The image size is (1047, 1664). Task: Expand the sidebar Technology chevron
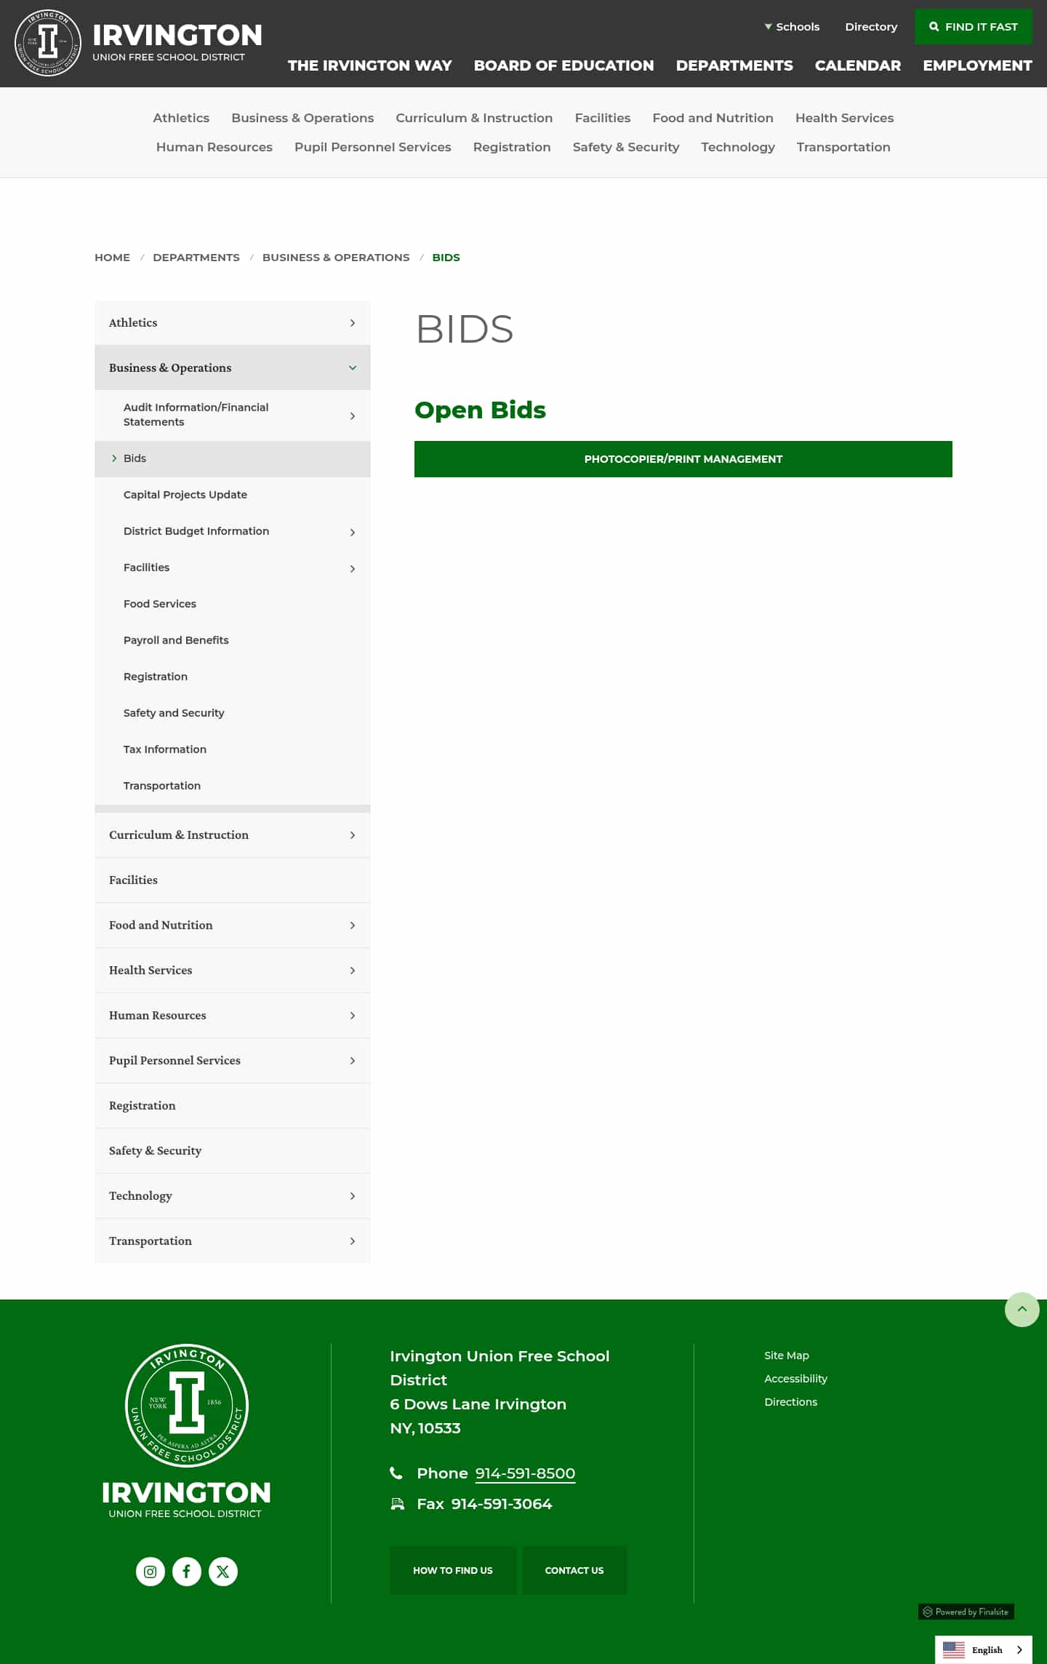click(353, 1196)
